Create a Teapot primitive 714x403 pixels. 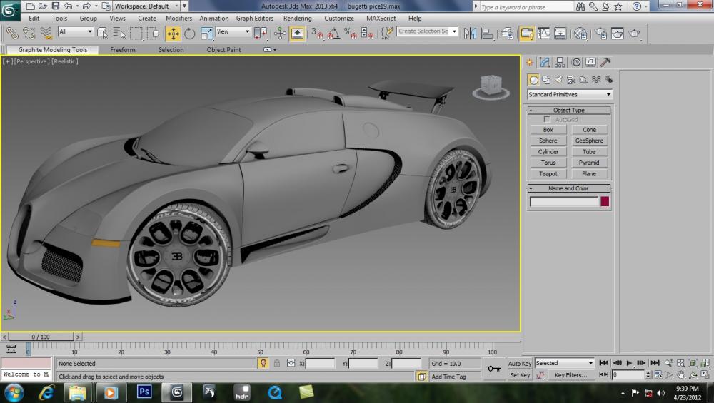tap(548, 174)
